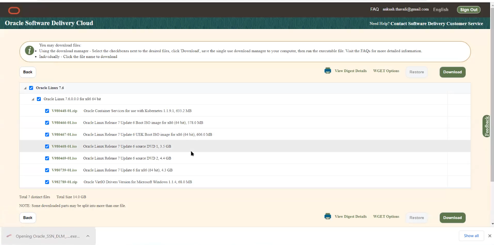Toggle the V980739-01.iso checkbox

[x=47, y=170]
